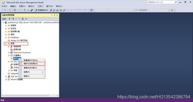This screenshot has height=102, width=193.
Task: Click the undo arrow icon
Action: click(80, 10)
